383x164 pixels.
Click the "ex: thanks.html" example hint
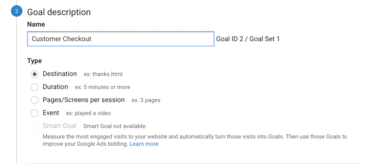(103, 74)
